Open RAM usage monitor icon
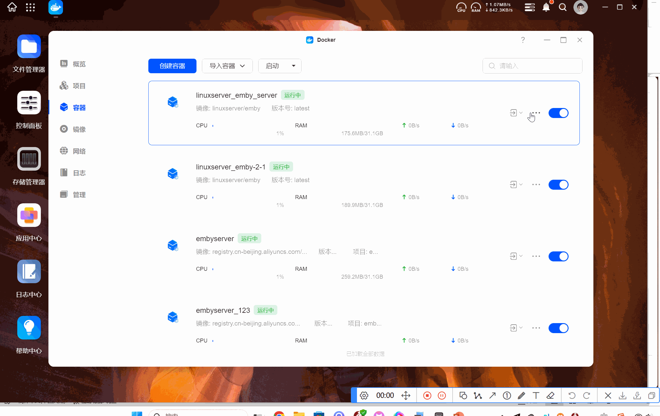This screenshot has width=660, height=416. point(476,7)
